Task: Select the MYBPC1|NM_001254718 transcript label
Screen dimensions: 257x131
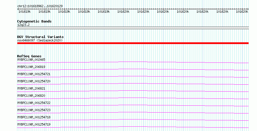Action: [34, 117]
